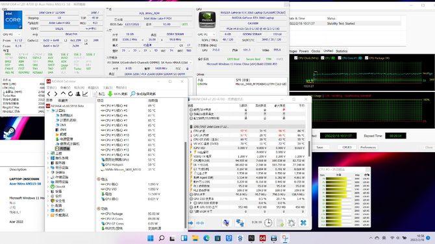Screen dimensions: 435x244
Task: Click AIDA64 refresh toolbar icon
Action: 71,94
